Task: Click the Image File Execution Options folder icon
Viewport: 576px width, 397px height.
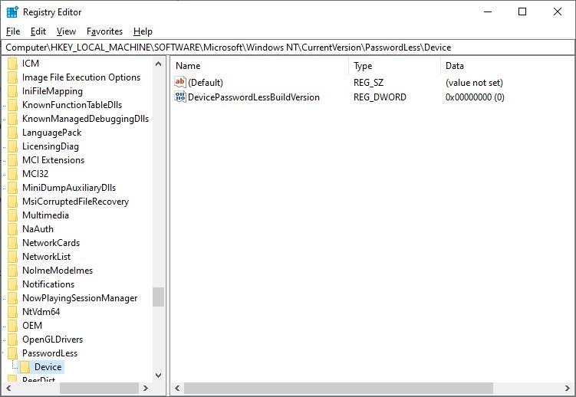Action: click(13, 77)
